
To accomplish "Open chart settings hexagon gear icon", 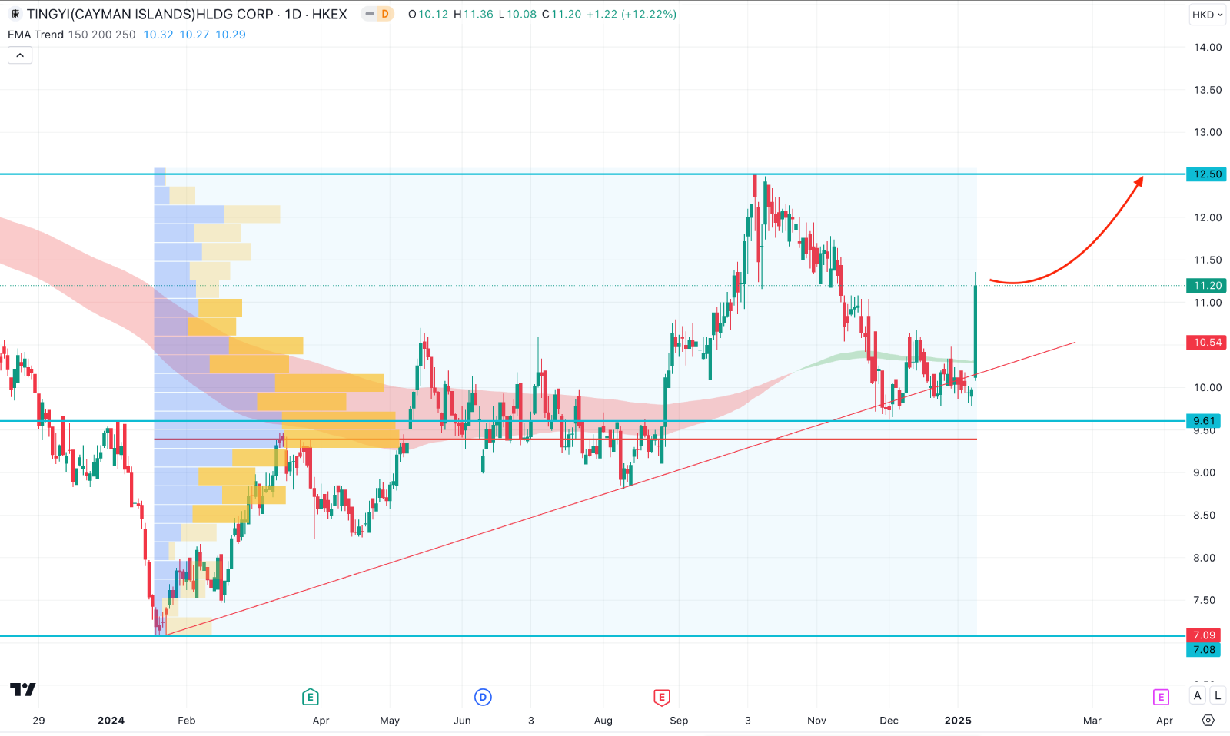I will click(x=1208, y=720).
